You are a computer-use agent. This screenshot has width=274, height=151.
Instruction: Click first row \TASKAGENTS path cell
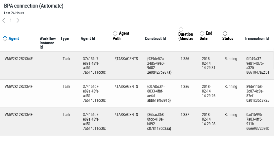point(126,59)
